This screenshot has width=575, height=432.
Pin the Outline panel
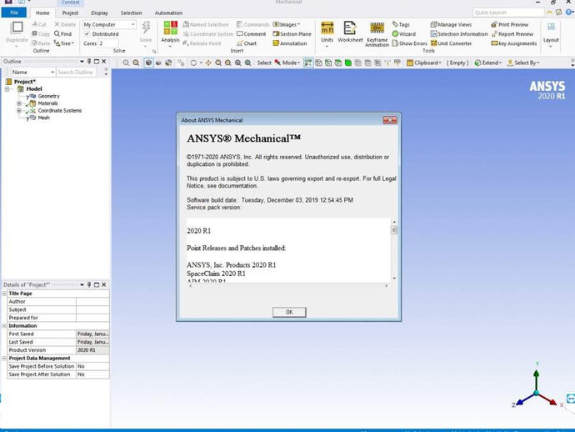click(89, 61)
